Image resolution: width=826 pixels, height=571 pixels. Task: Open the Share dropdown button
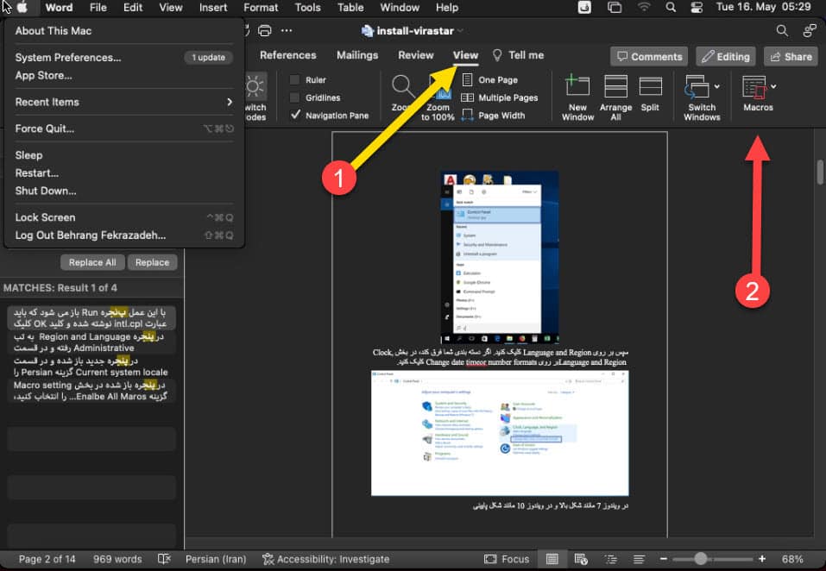pos(791,56)
